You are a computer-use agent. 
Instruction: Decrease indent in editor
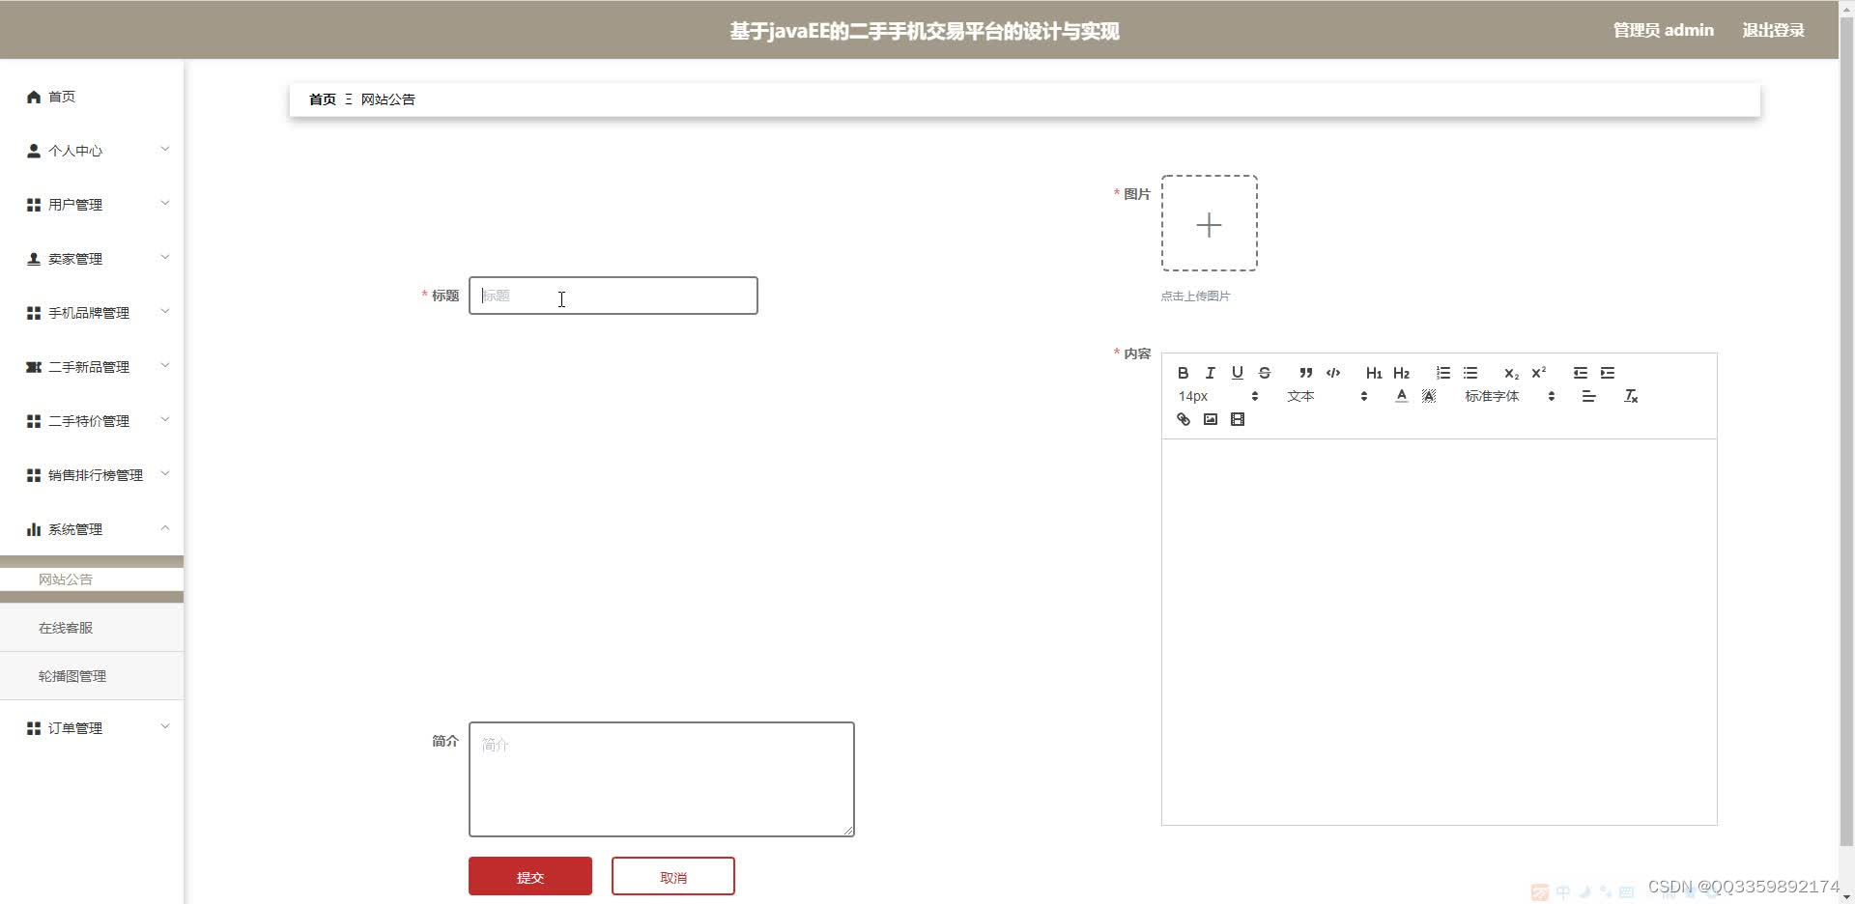click(1580, 373)
